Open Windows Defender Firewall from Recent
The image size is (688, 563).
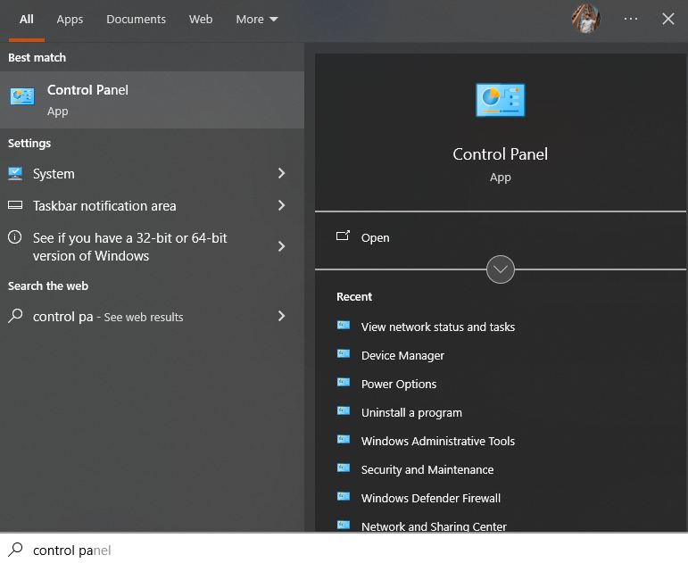point(430,498)
